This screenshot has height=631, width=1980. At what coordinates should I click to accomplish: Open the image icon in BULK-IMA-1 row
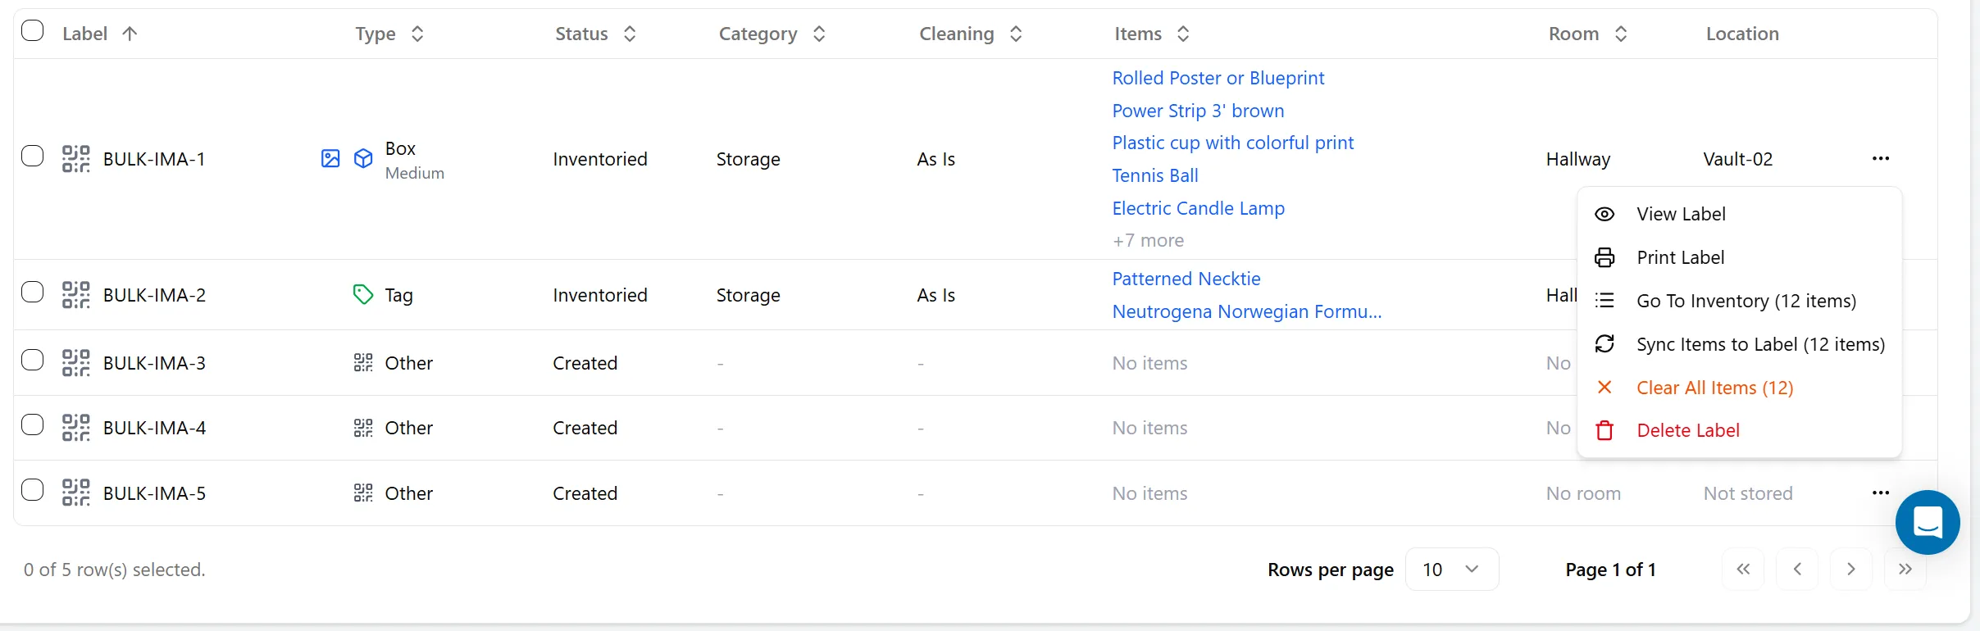click(x=330, y=159)
